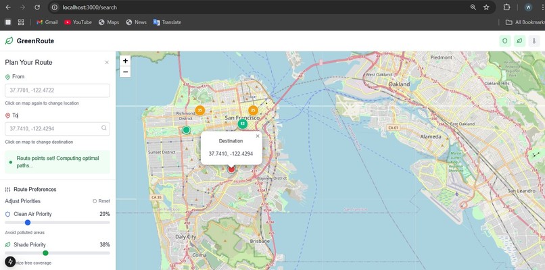Viewport: 545px width, 270px height.
Task: Click the Route points set status message
Action: 57,162
